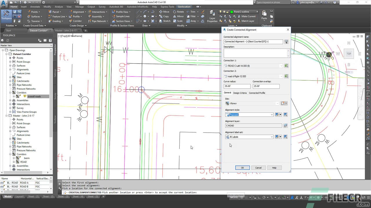Open the Alignment label set picker icon
Image resolution: width=371 pixels, height=208 pixels.
pos(285,137)
